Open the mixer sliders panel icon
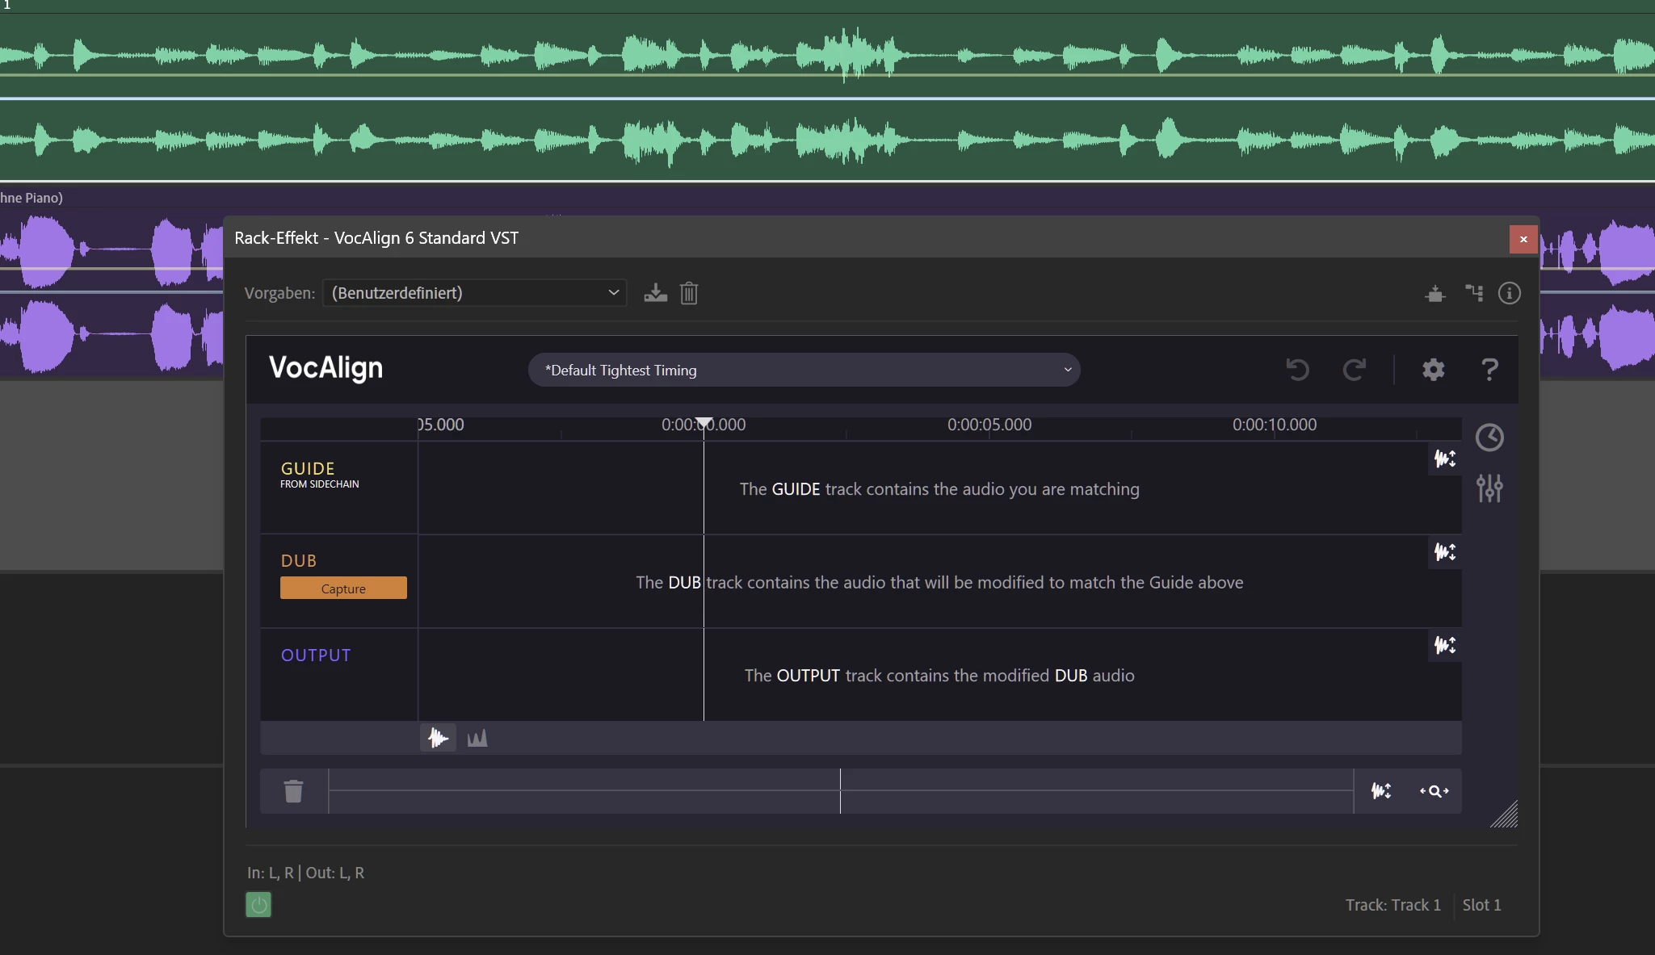Screen dimensions: 1655x955 click(1489, 488)
